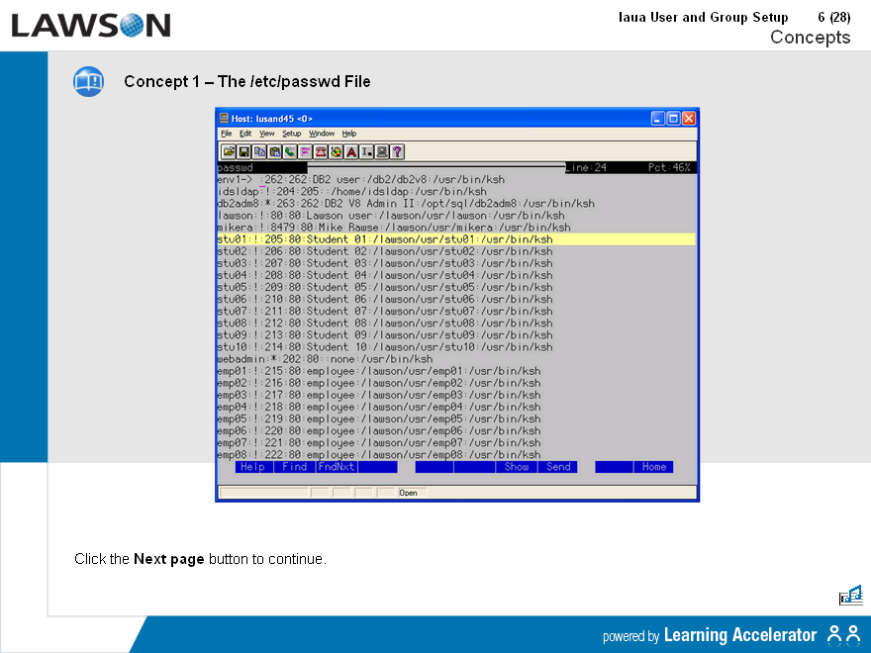Click the red telephone dial icon
The width and height of the screenshot is (871, 653).
click(x=321, y=151)
